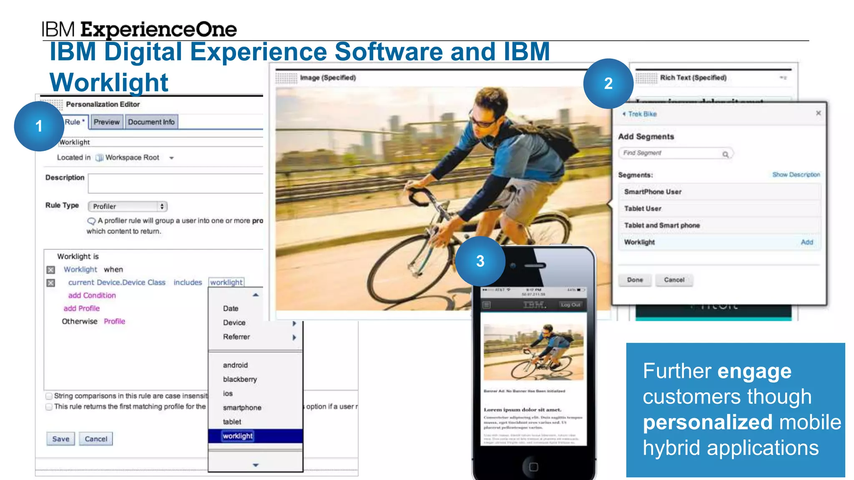Select the Tablet and Smart phone segment
Image resolution: width=854 pixels, height=480 pixels.
(x=720, y=225)
